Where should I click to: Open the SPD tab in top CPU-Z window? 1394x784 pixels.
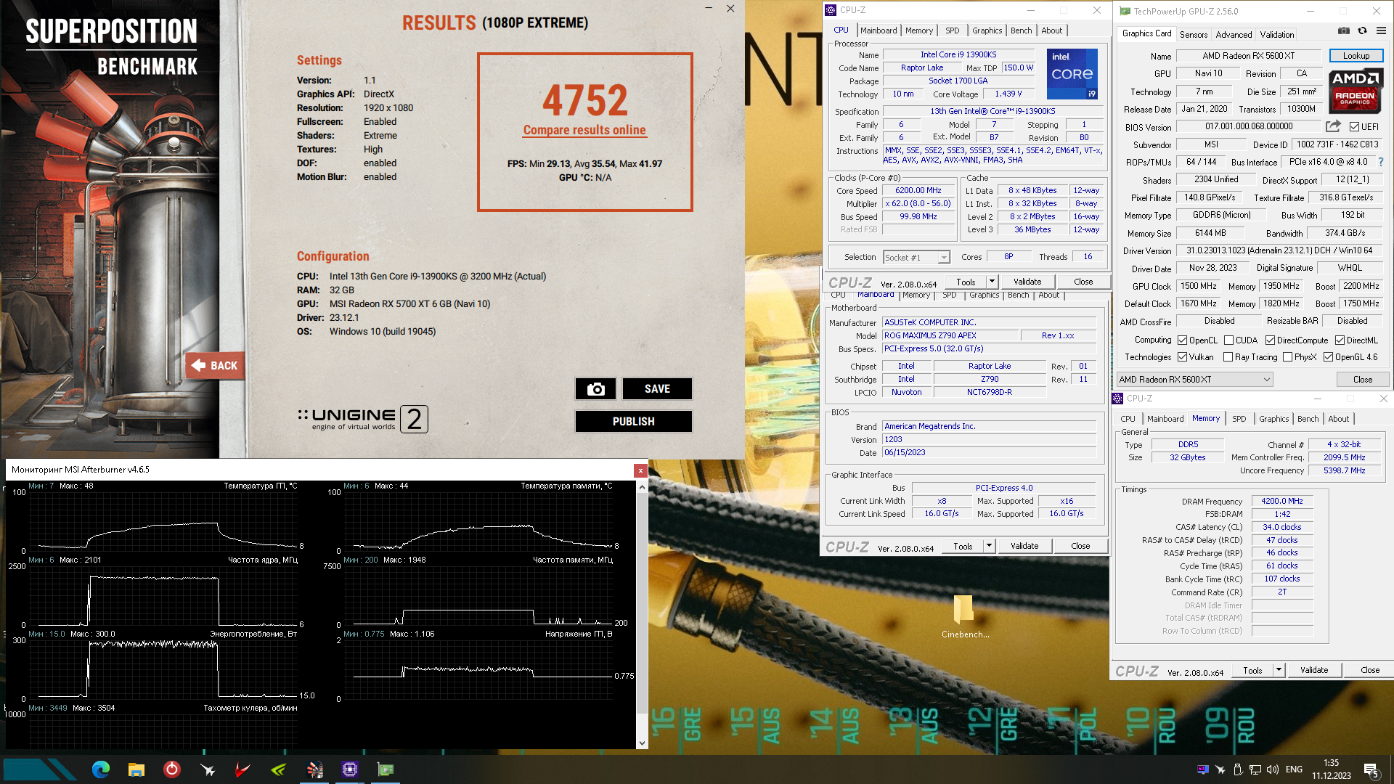click(952, 30)
